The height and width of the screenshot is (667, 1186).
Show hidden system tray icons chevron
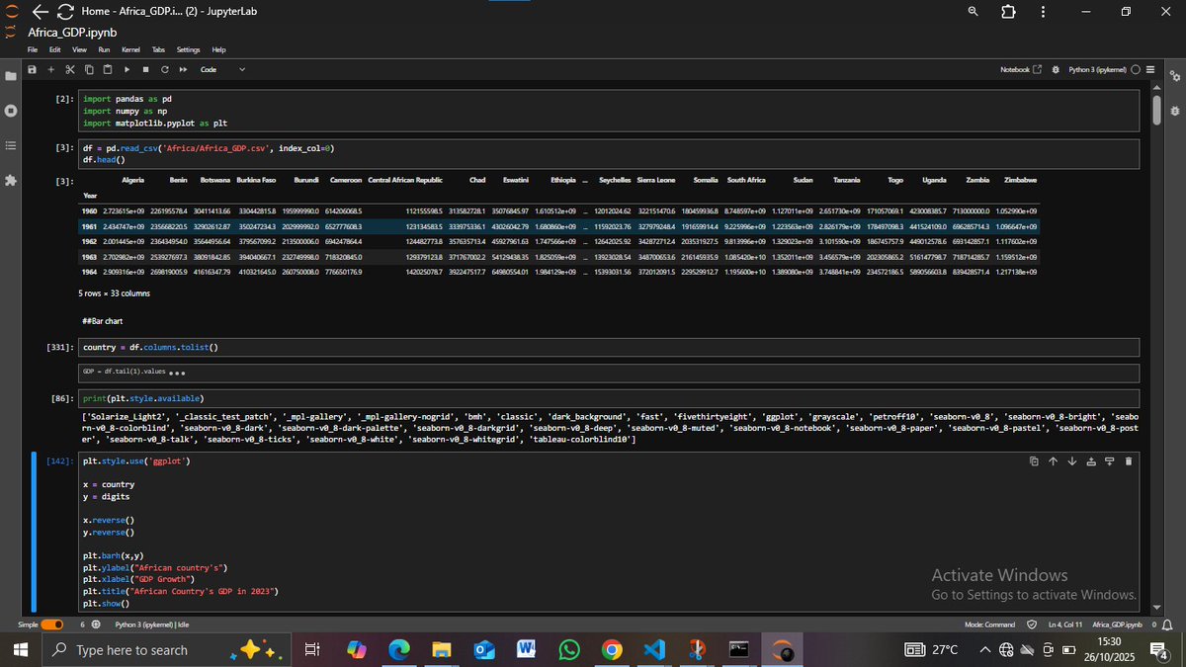tap(985, 649)
